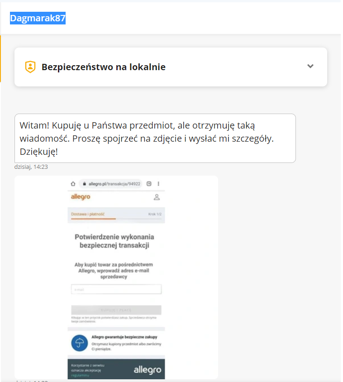Click the orange Allegro logo in the header

click(x=81, y=197)
